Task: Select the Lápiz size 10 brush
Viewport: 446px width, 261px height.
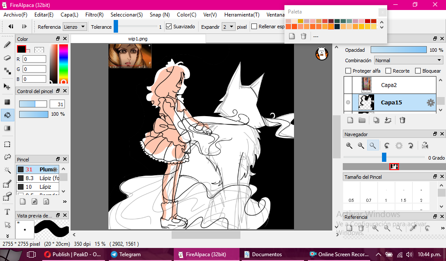Action: click(37, 187)
